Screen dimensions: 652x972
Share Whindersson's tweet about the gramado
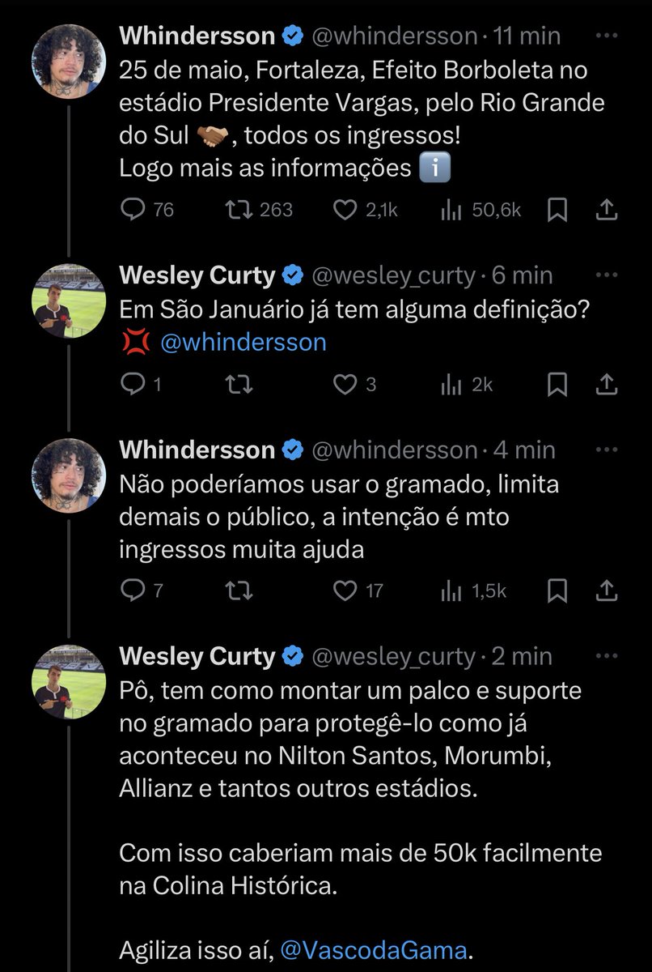click(x=607, y=591)
